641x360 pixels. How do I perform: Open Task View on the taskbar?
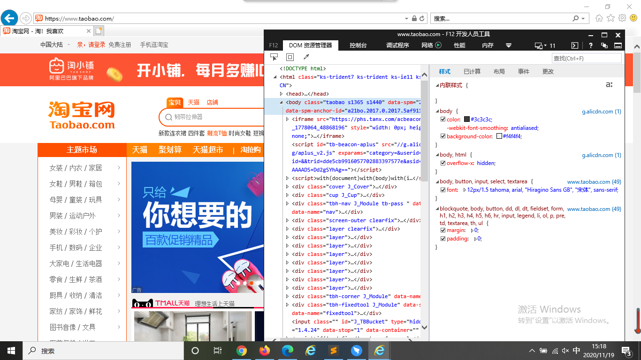coord(218,351)
